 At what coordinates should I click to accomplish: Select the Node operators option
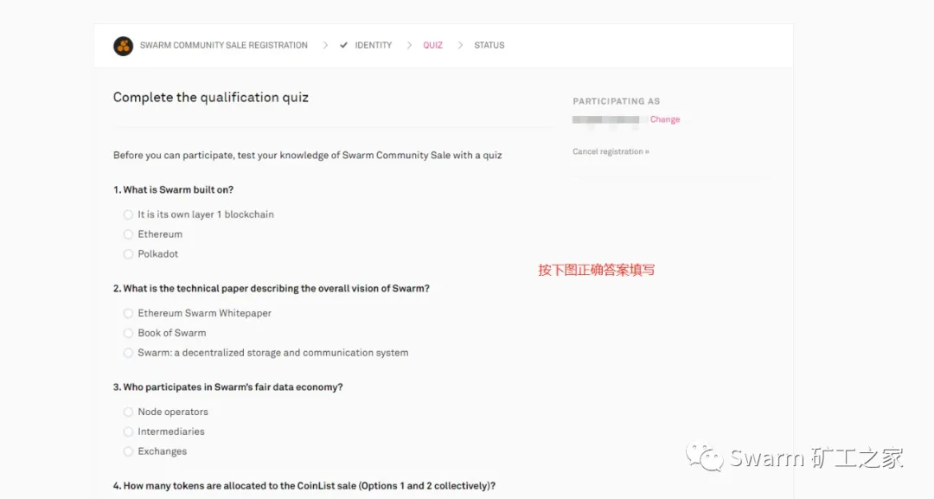tap(128, 413)
